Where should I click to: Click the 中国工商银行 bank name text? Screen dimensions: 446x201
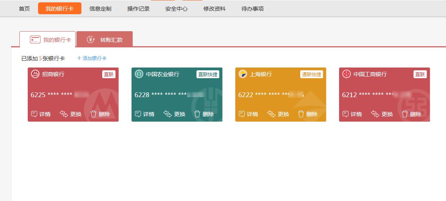[370, 74]
